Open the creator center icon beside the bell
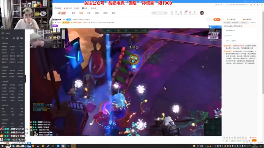The height and width of the screenshot is (148, 264). click(195, 13)
